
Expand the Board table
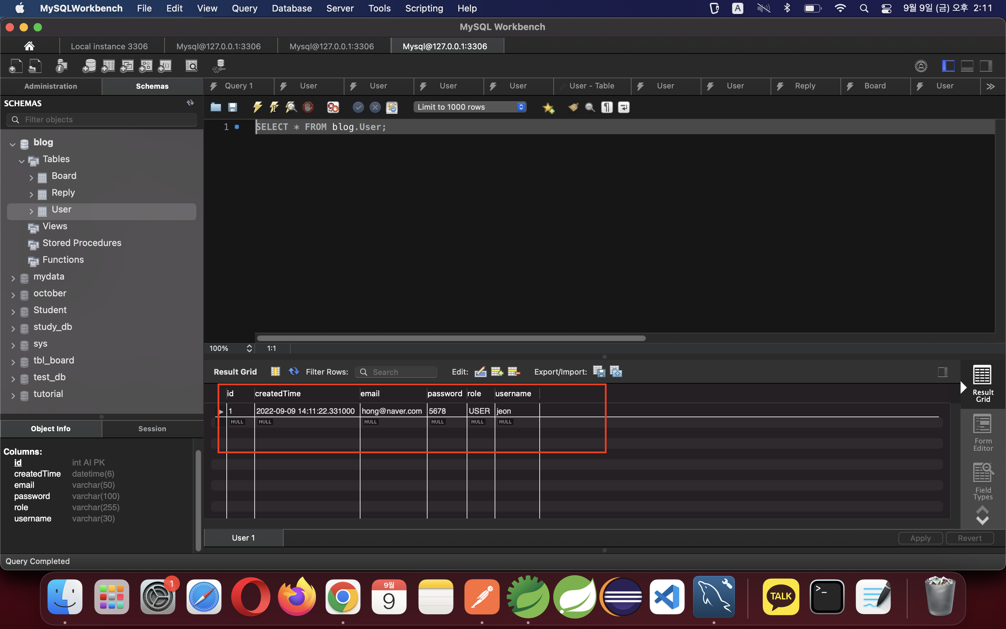(x=31, y=178)
